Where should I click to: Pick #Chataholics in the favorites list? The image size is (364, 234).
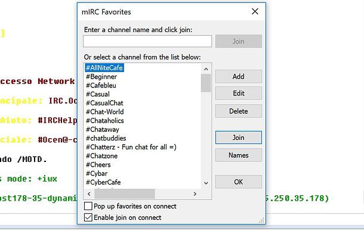coord(104,121)
